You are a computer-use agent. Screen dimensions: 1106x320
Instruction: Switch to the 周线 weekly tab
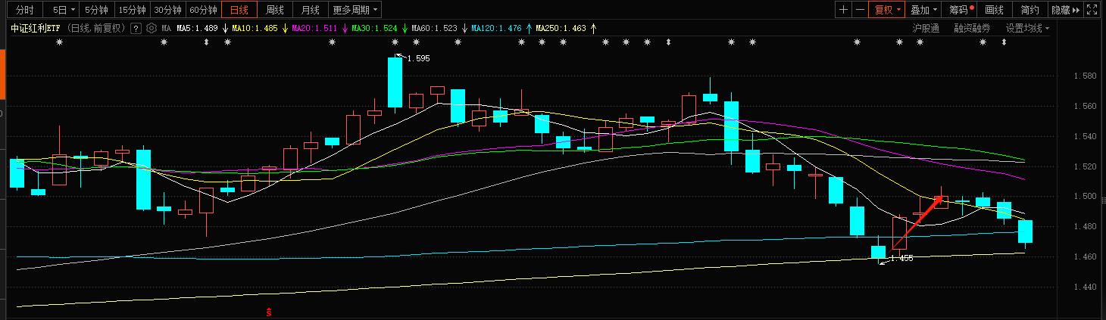pos(275,10)
